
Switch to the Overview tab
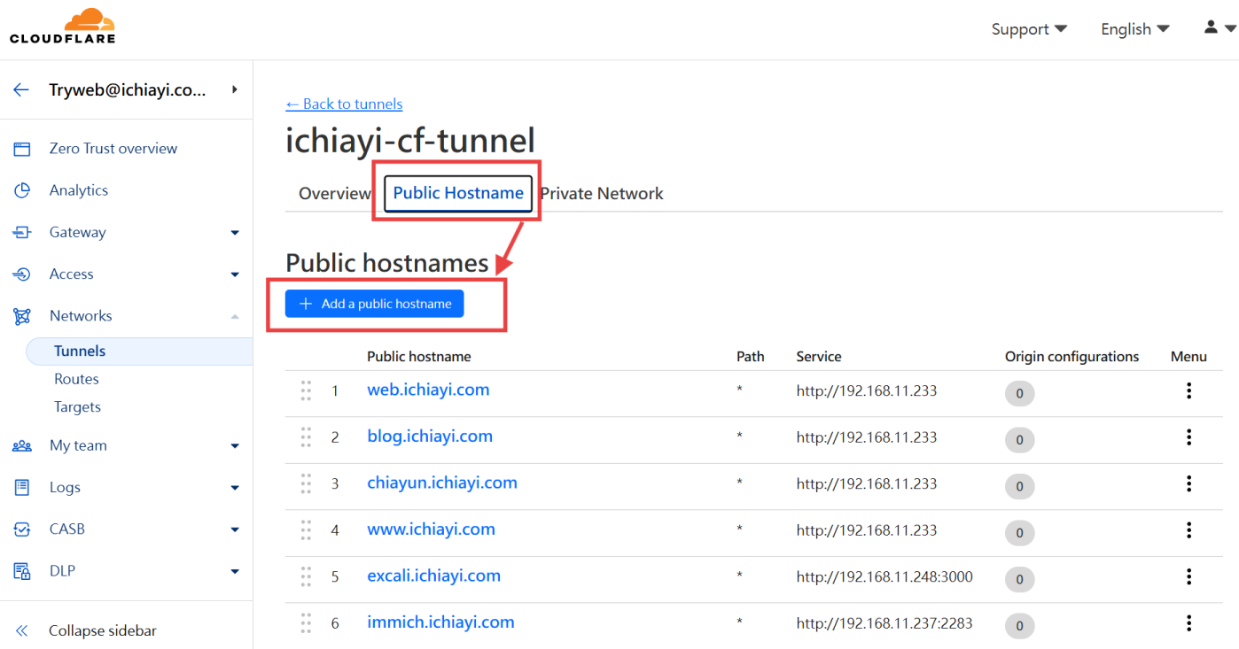coord(334,193)
